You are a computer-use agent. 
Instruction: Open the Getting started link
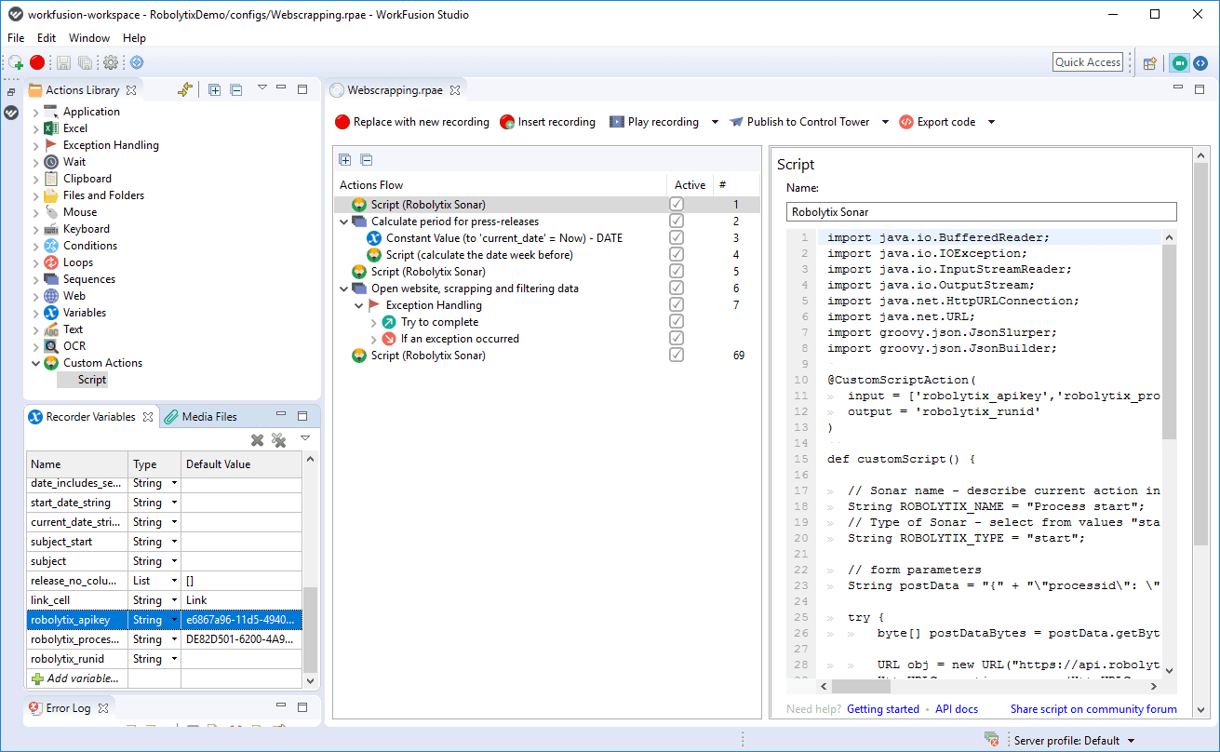click(882, 709)
